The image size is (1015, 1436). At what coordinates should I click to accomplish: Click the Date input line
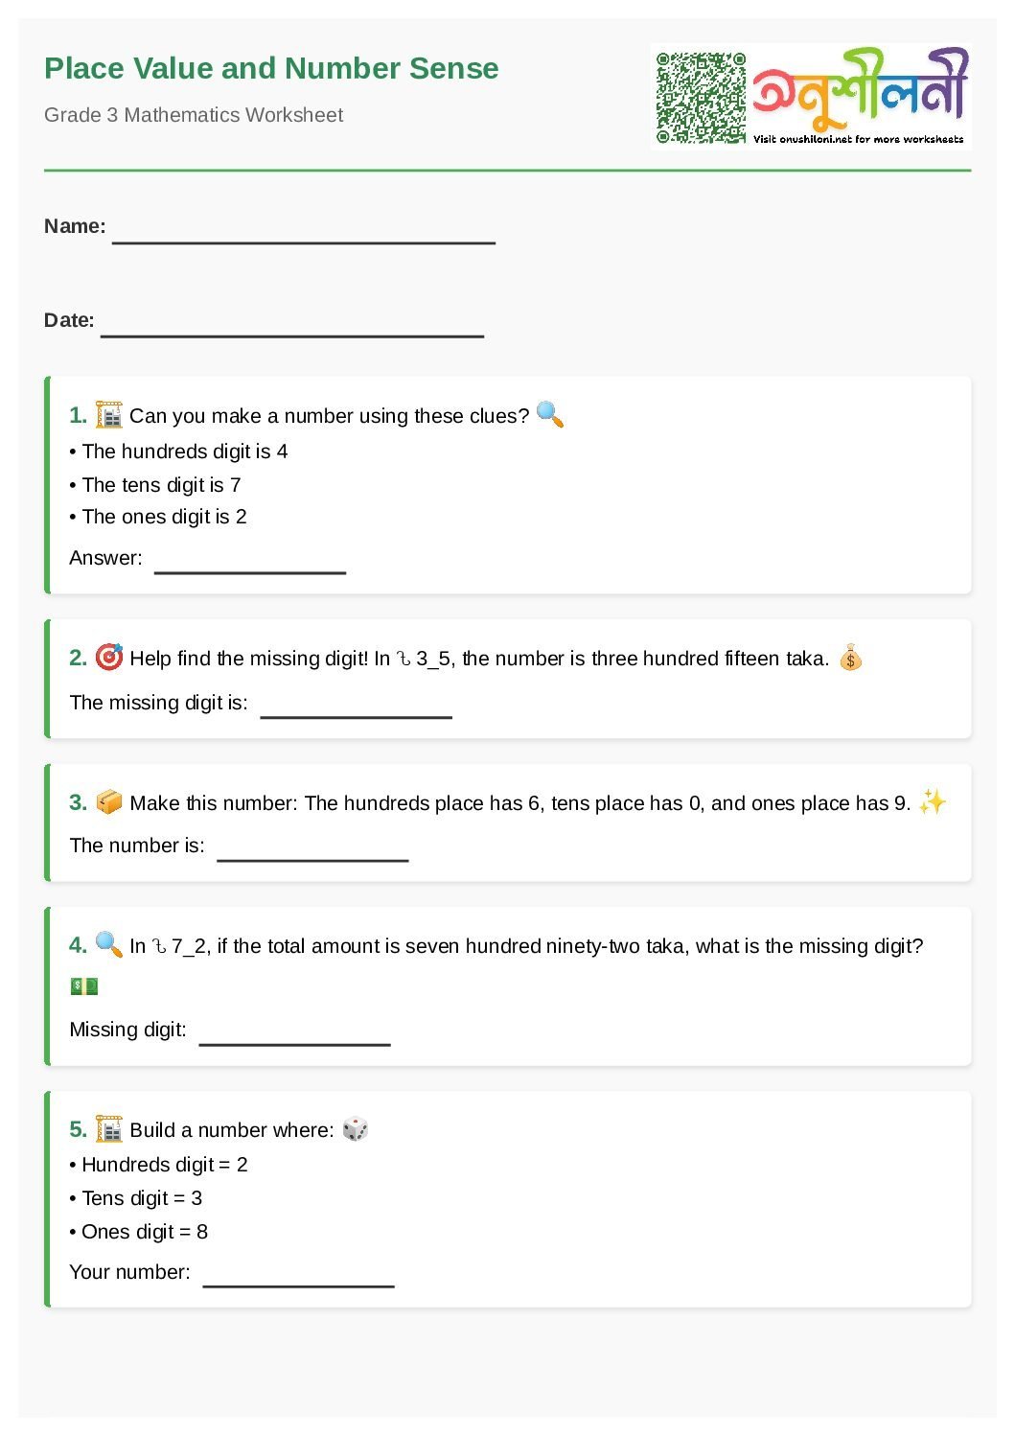point(291,327)
